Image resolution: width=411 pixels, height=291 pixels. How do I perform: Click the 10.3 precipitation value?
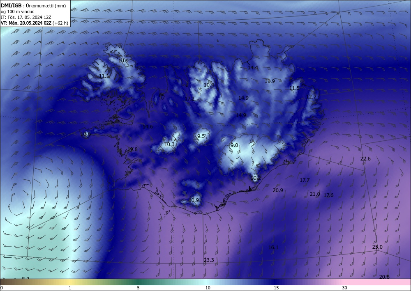click(x=170, y=144)
